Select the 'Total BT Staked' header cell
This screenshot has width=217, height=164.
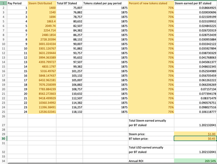click(x=70, y=3)
